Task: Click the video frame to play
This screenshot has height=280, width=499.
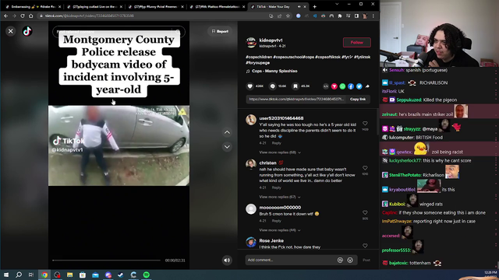Action: 119,145
